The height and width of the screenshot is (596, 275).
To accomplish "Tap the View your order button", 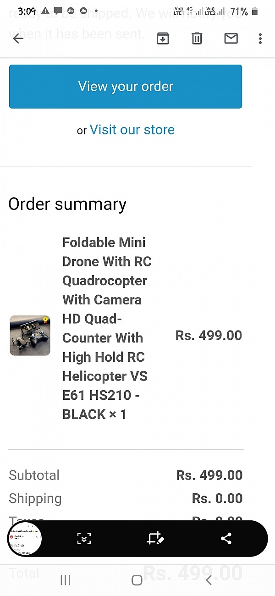I will point(126,87).
